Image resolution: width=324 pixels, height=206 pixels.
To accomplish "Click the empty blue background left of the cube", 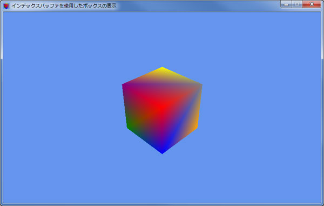I will [x=62, y=108].
